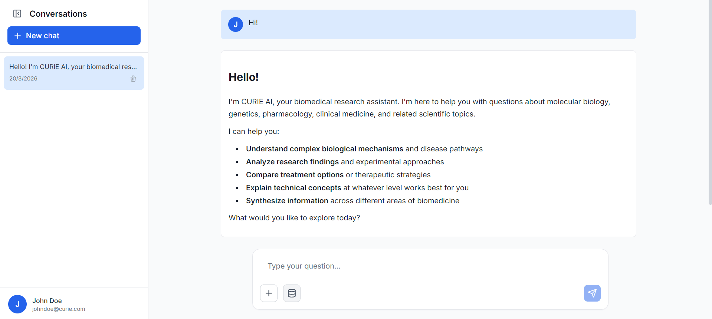Collapse the Conversations sidebar panel icon
The height and width of the screenshot is (319, 712).
(x=17, y=14)
